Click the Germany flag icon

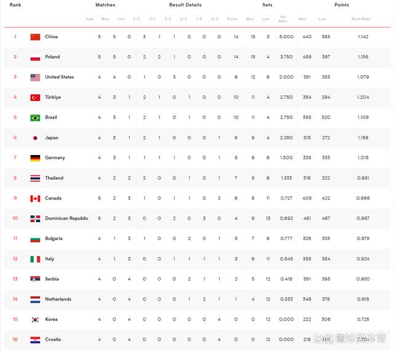35,158
